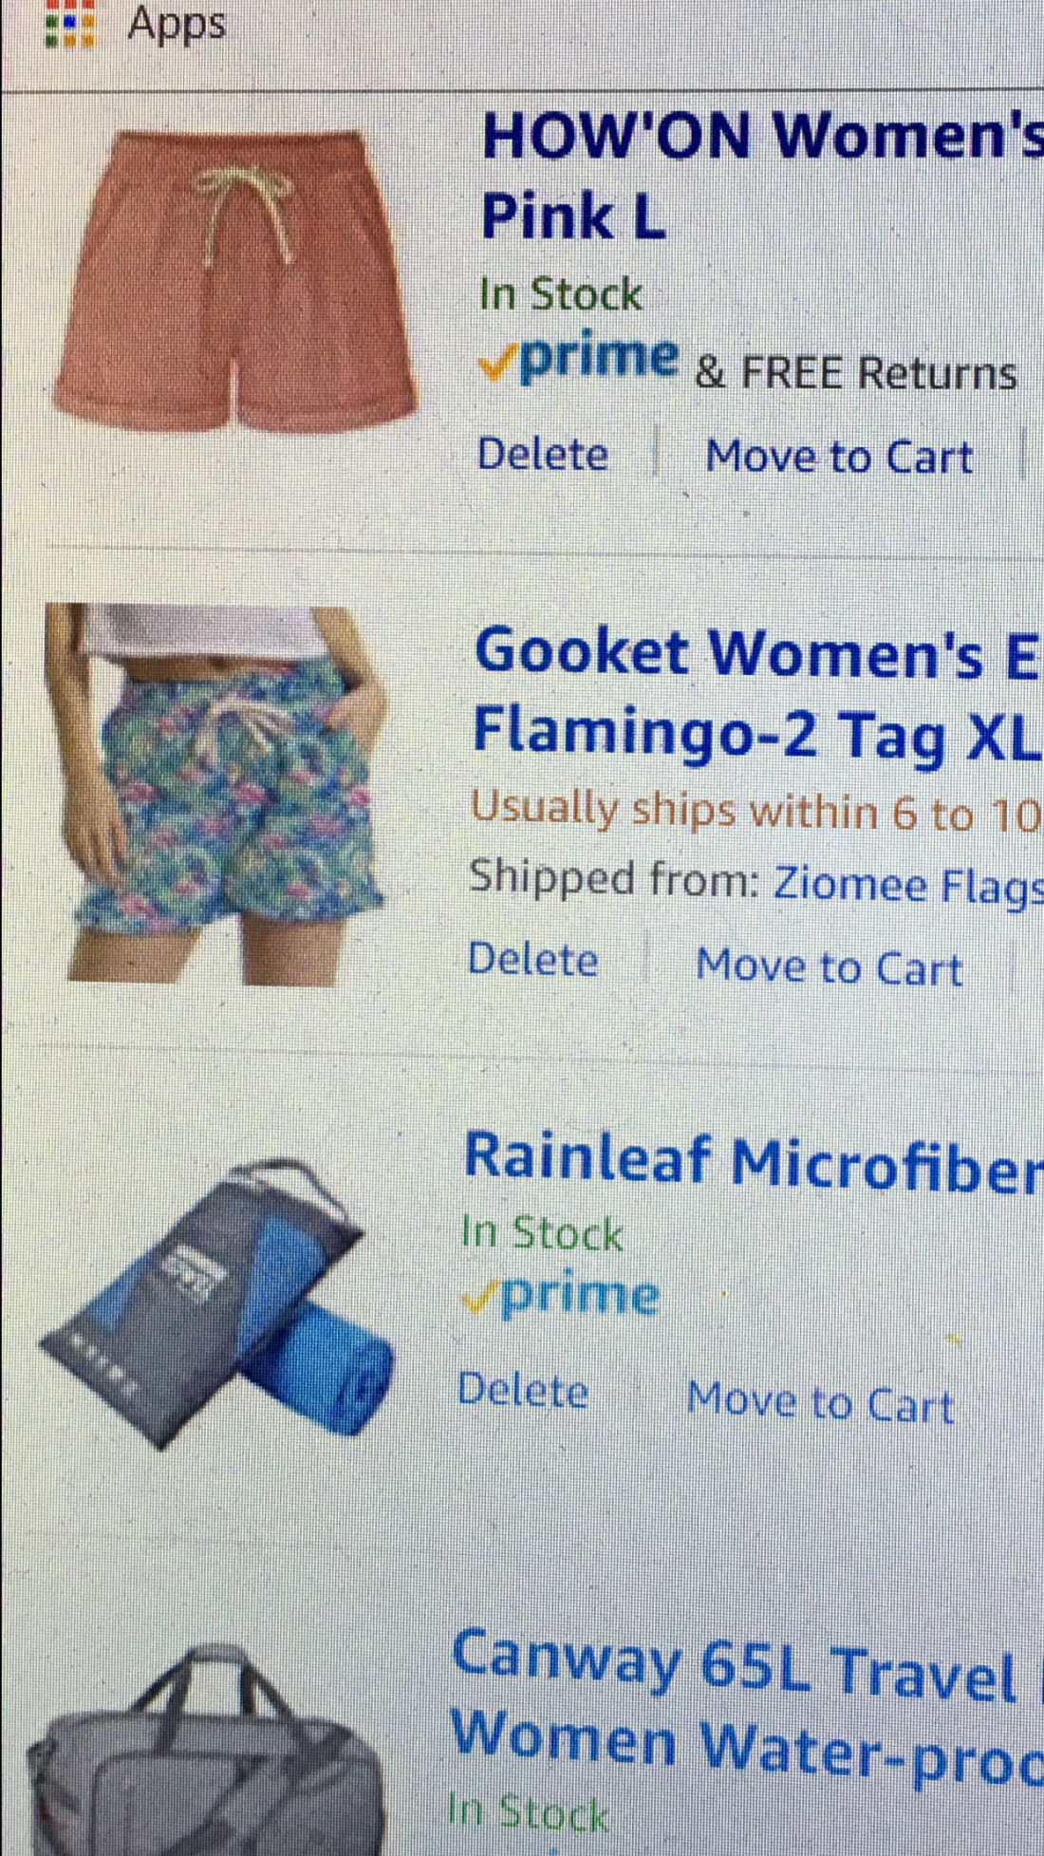Delete the Rainleaf Microfiber towel item
Viewport: 1044px width, 1856px height.
523,1391
